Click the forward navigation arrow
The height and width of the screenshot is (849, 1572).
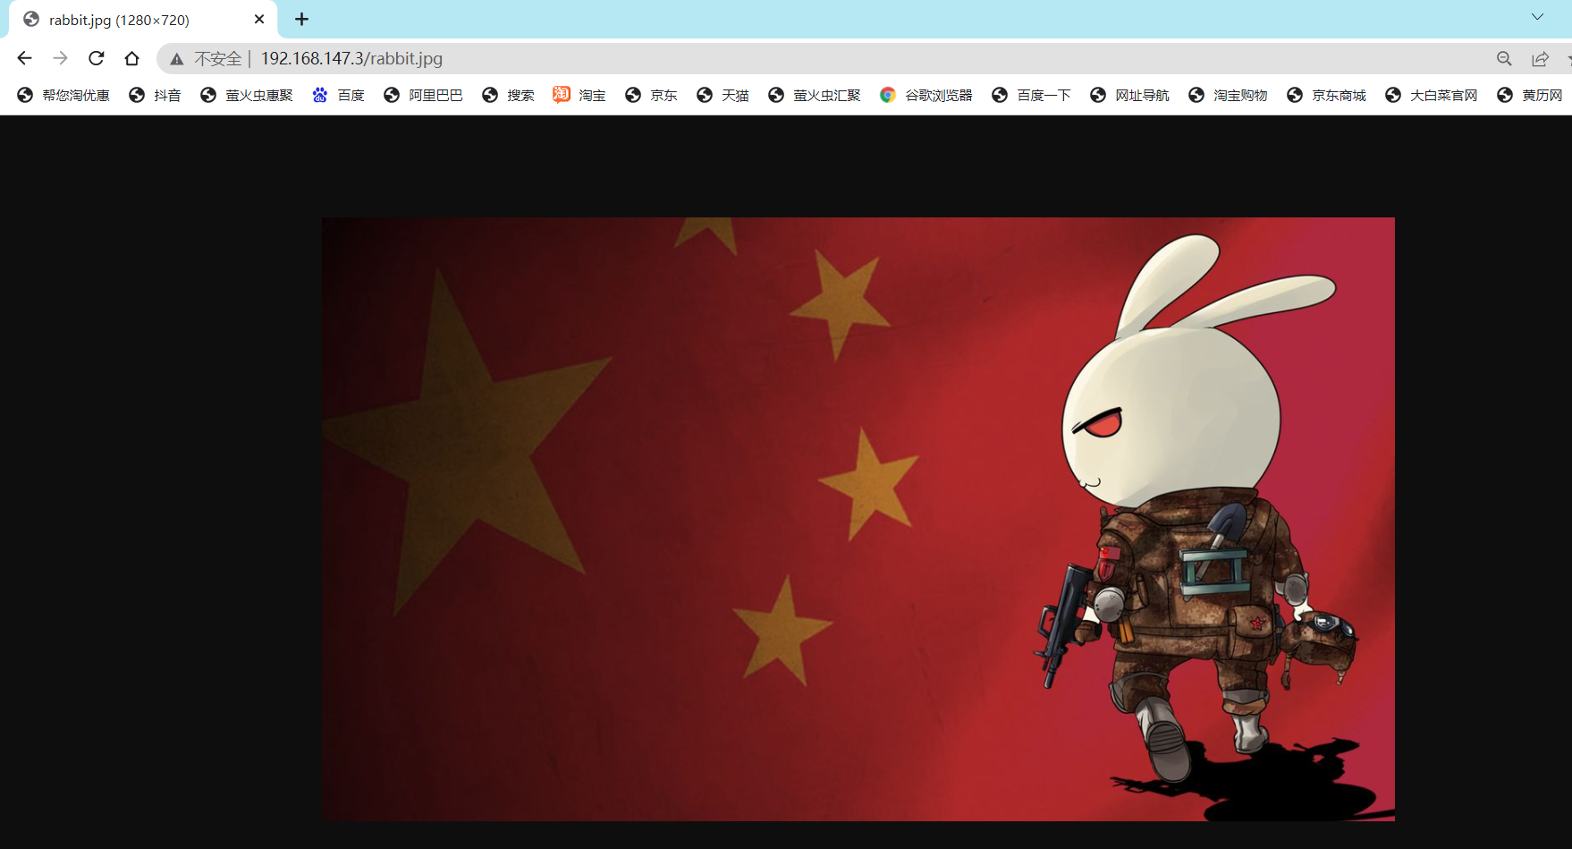point(60,58)
